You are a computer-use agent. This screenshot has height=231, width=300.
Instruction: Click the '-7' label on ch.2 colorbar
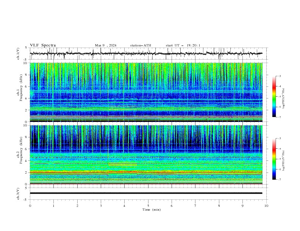[x=280, y=180]
